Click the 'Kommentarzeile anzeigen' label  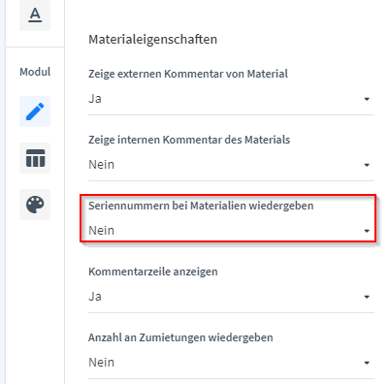coord(153,272)
